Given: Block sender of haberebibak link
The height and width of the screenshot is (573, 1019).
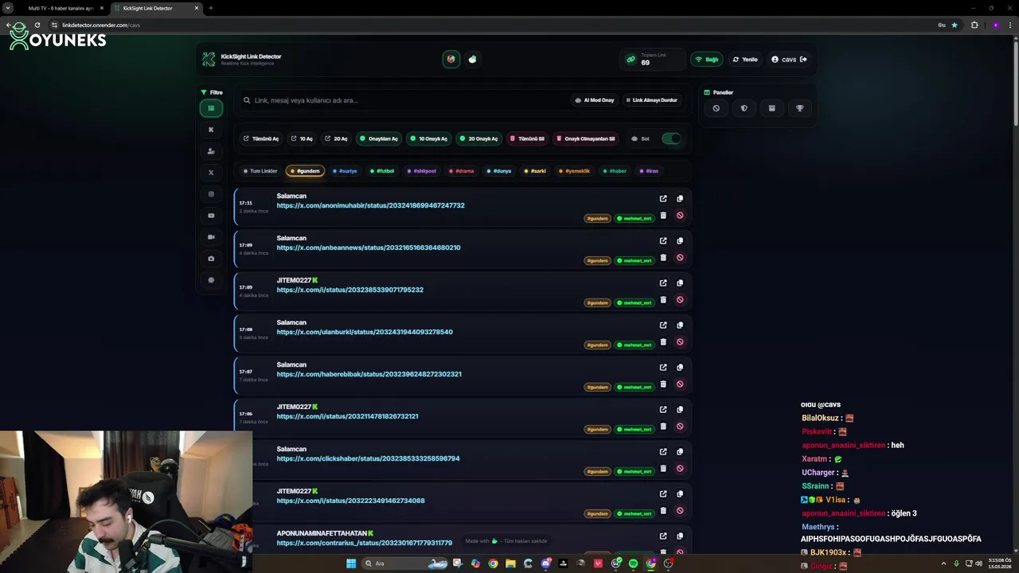Looking at the screenshot, I should pos(680,384).
